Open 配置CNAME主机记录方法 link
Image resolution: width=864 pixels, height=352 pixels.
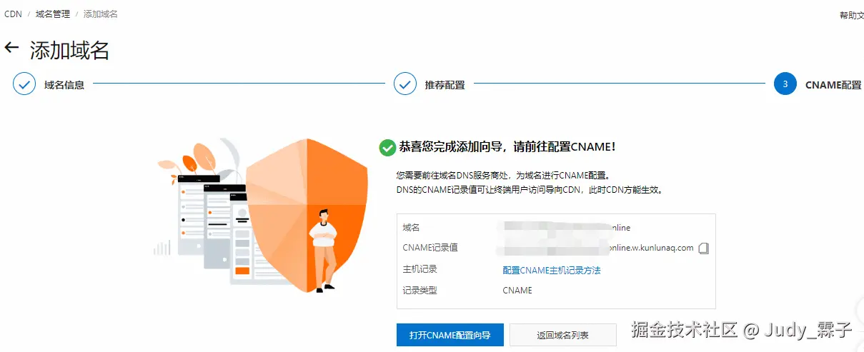(552, 270)
